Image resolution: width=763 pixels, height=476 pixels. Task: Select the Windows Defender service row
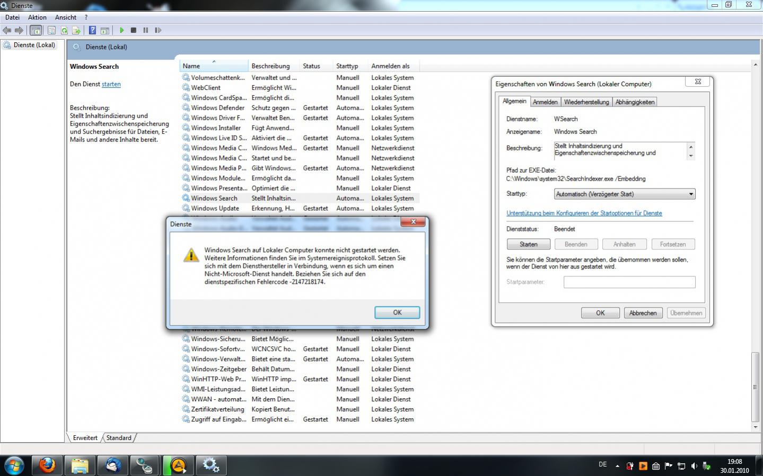[300, 107]
